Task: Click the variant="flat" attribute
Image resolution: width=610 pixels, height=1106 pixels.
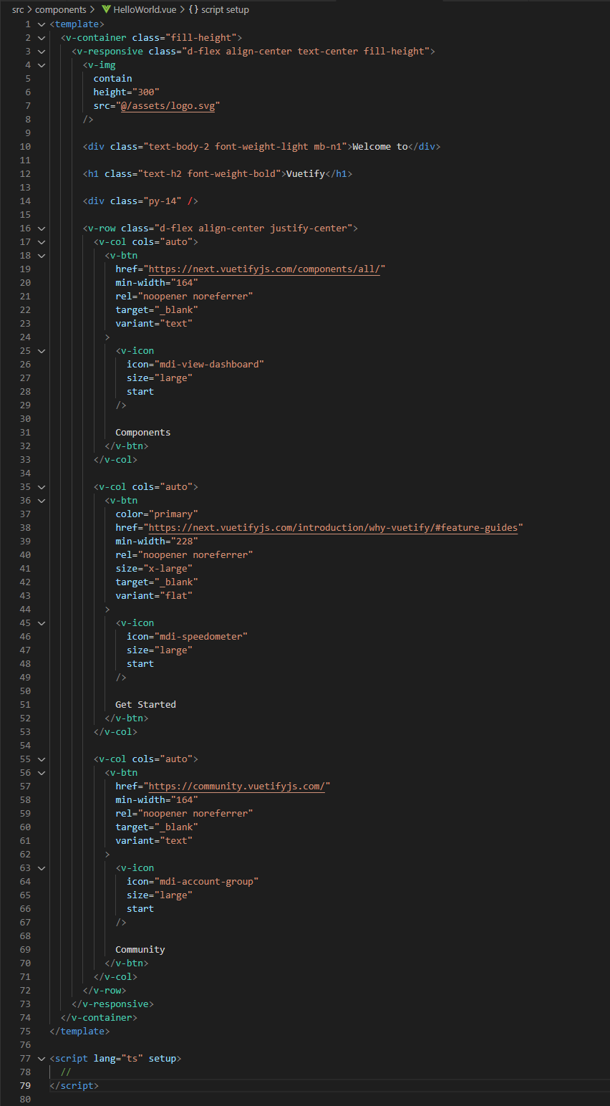Action: [154, 596]
